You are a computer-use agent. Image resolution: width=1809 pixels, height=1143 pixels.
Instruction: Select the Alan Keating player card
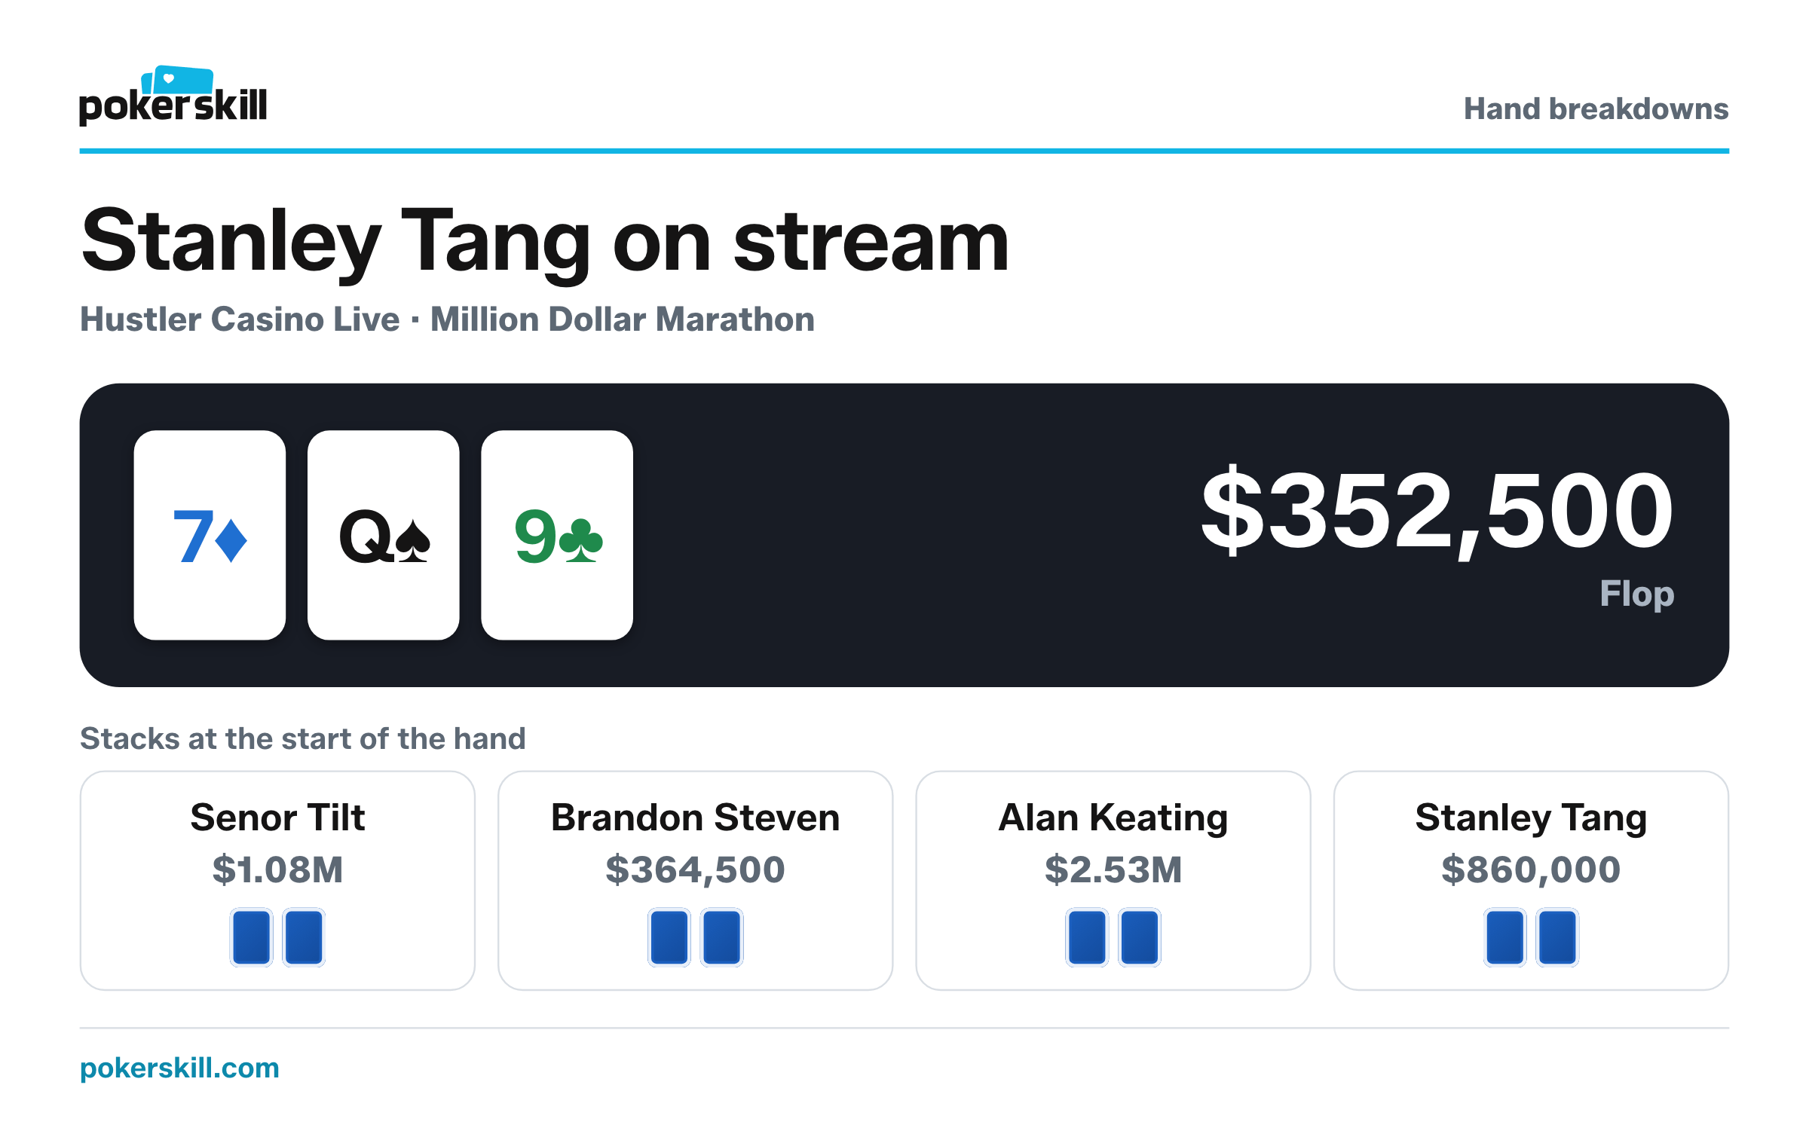point(1113,880)
